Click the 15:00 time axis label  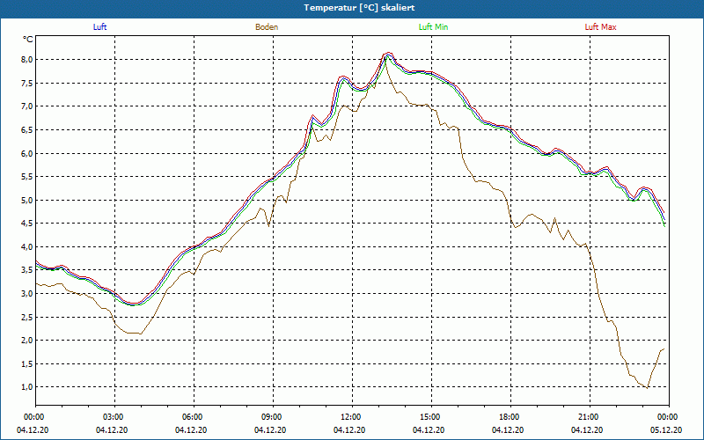tap(431, 417)
